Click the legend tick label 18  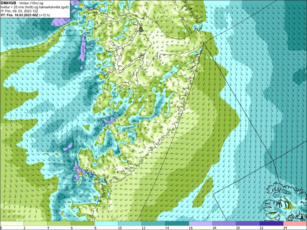point(214,228)
